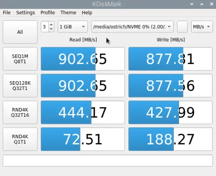The height and width of the screenshot is (176, 216).
Task: Decrease the loop count with down arrow
Action: 51,29
